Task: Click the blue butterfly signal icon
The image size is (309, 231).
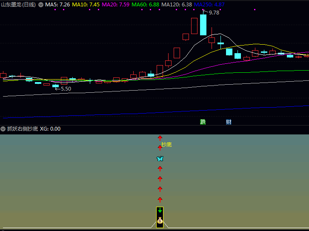Action: pos(160,159)
